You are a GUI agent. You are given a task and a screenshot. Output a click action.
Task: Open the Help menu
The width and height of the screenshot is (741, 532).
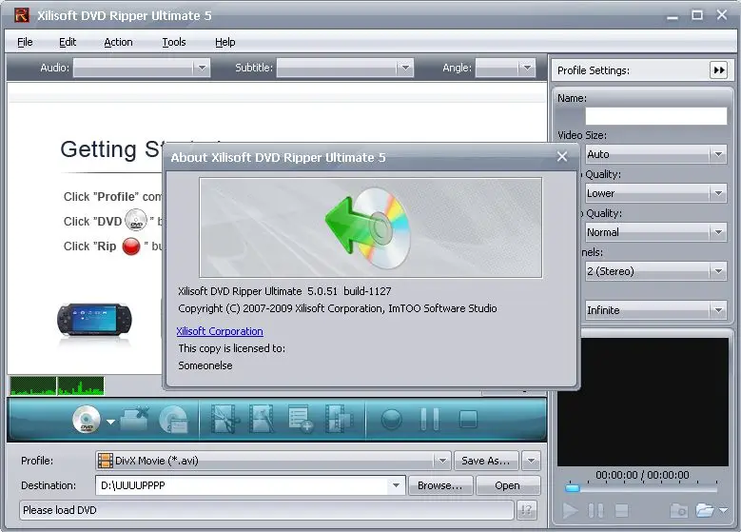(x=224, y=42)
